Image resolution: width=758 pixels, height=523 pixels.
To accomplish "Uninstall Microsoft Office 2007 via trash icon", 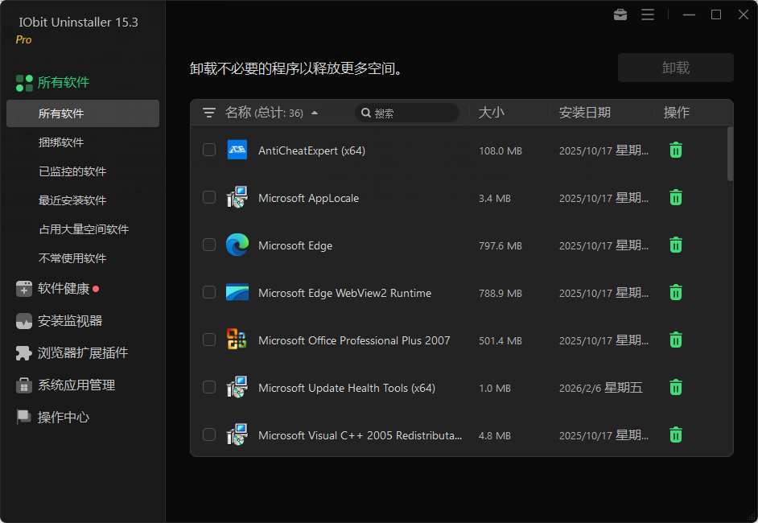I will pyautogui.click(x=676, y=340).
